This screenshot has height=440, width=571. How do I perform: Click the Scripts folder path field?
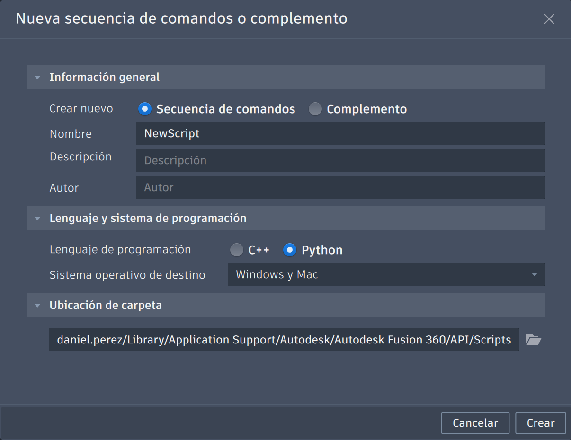click(284, 340)
